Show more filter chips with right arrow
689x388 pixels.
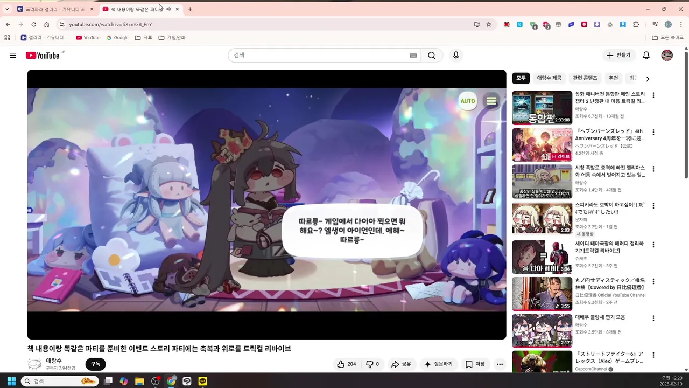point(648,79)
